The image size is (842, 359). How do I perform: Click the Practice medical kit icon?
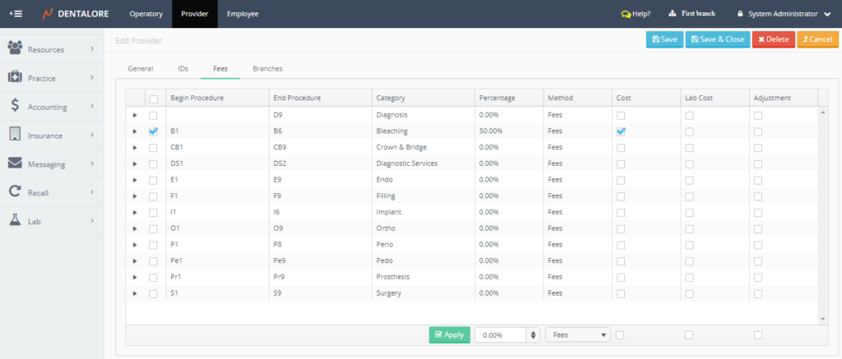pos(15,77)
